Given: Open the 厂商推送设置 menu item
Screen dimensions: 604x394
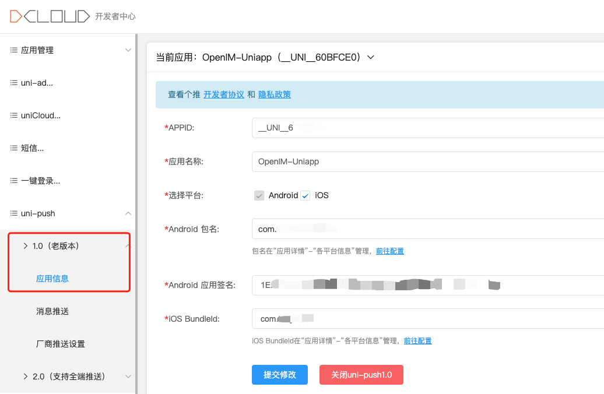Looking at the screenshot, I should coord(61,344).
